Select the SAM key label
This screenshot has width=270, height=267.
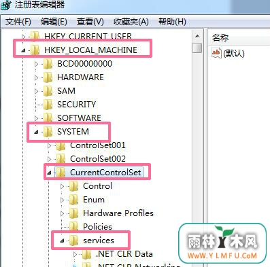click(66, 91)
